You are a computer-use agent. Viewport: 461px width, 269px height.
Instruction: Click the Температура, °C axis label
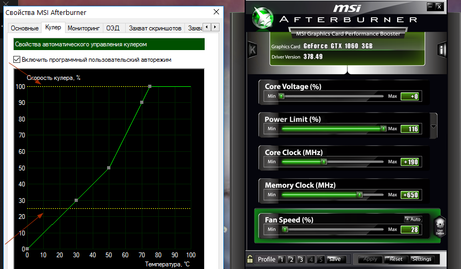pos(167,264)
